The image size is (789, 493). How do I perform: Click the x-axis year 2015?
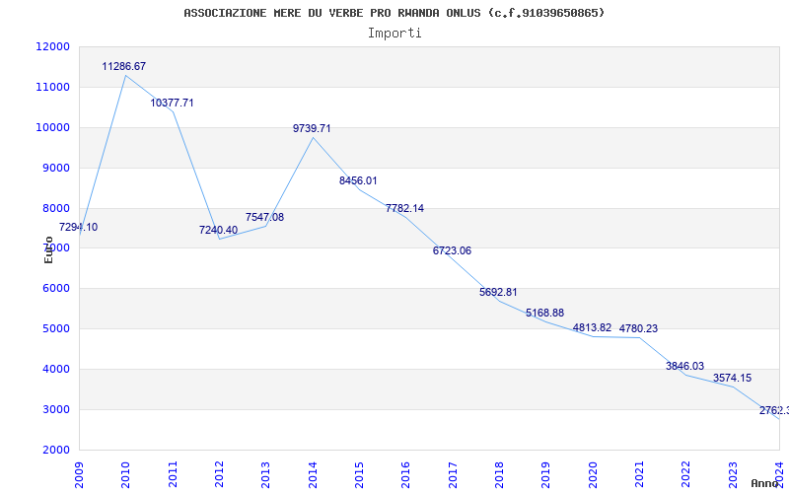(x=359, y=475)
